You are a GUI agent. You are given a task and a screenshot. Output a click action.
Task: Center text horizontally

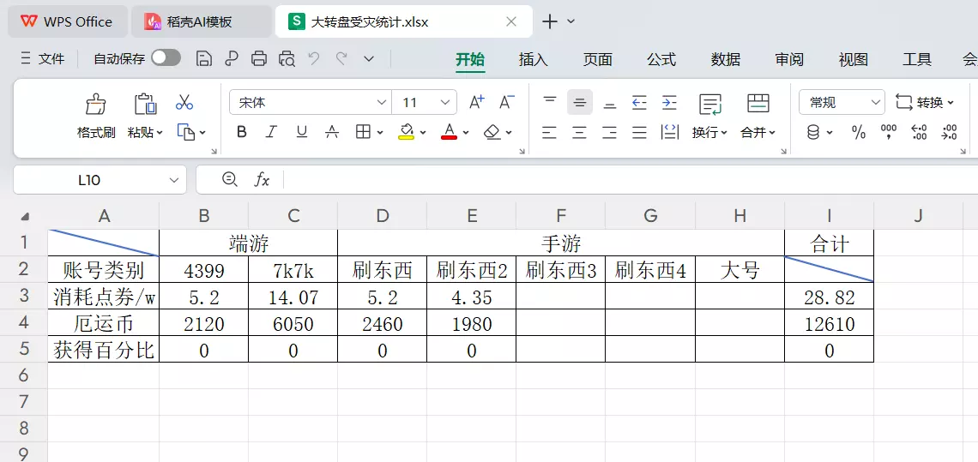click(579, 132)
